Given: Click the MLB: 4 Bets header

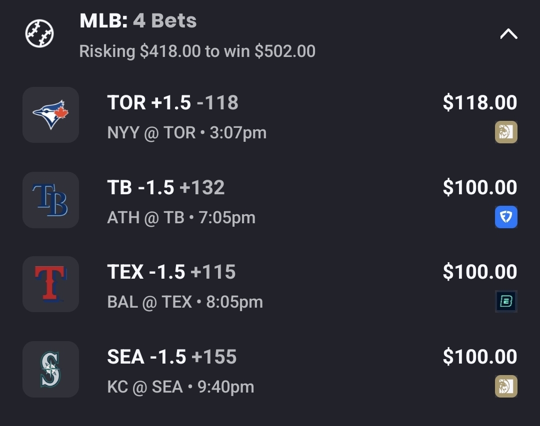Looking at the screenshot, I should 138,20.
